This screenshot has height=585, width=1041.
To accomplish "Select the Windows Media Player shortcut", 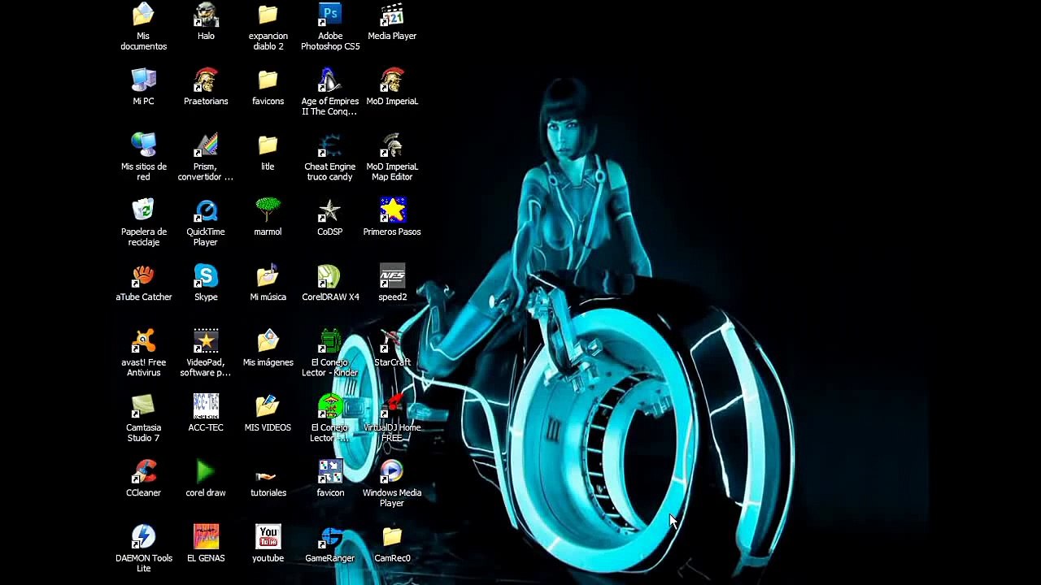I will (392, 471).
